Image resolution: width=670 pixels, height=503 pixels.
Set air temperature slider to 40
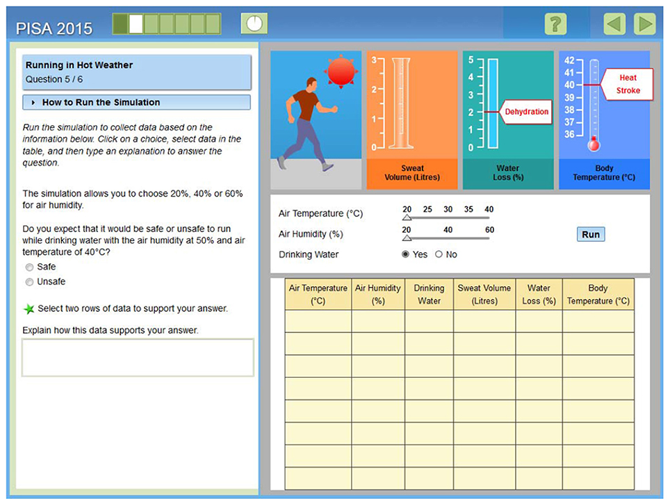[489, 217]
